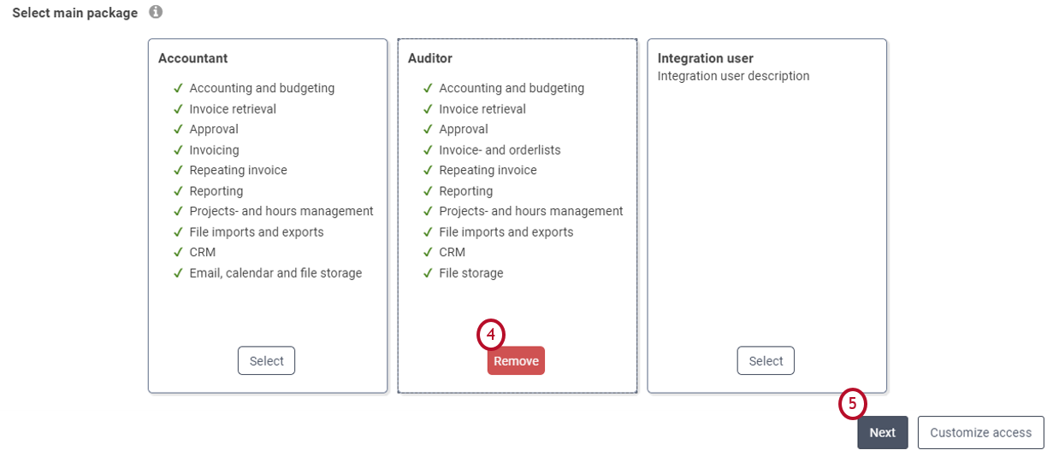The width and height of the screenshot is (1053, 456).
Task: Click the Accountant card title
Action: (192, 58)
